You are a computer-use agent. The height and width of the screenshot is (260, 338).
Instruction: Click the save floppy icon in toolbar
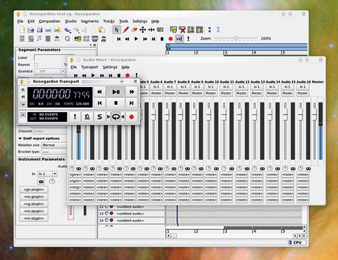[x=39, y=29]
